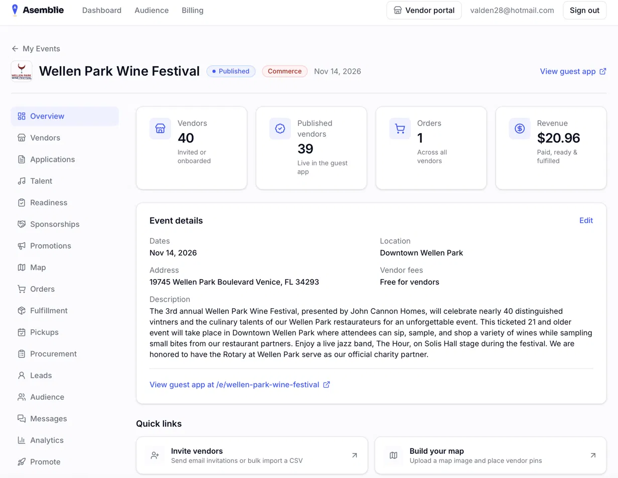Go back to My Events
Viewport: 618px width, 478px height.
pos(36,49)
